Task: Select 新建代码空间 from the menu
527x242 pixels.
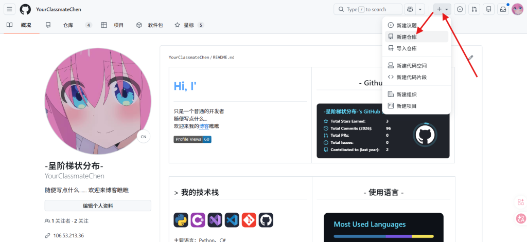Action: point(416,66)
